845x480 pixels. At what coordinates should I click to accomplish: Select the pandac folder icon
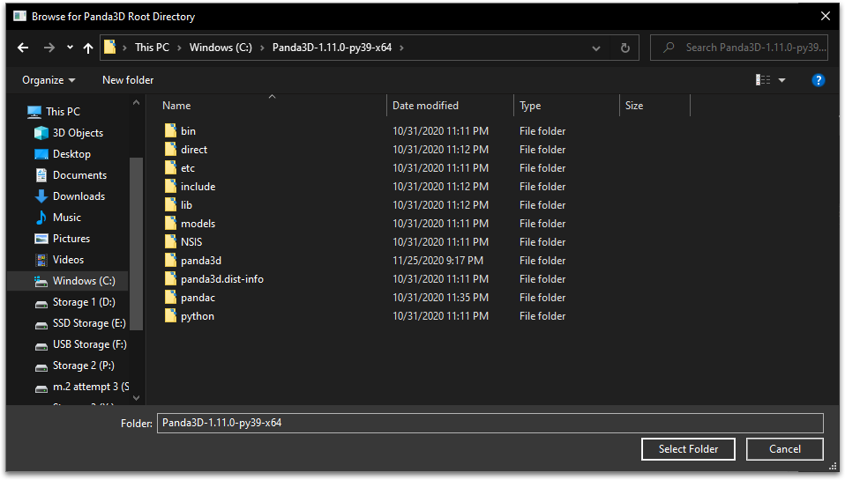(x=170, y=297)
